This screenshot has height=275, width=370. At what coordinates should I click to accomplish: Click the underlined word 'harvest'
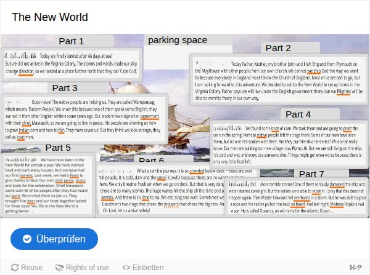coord(26,175)
